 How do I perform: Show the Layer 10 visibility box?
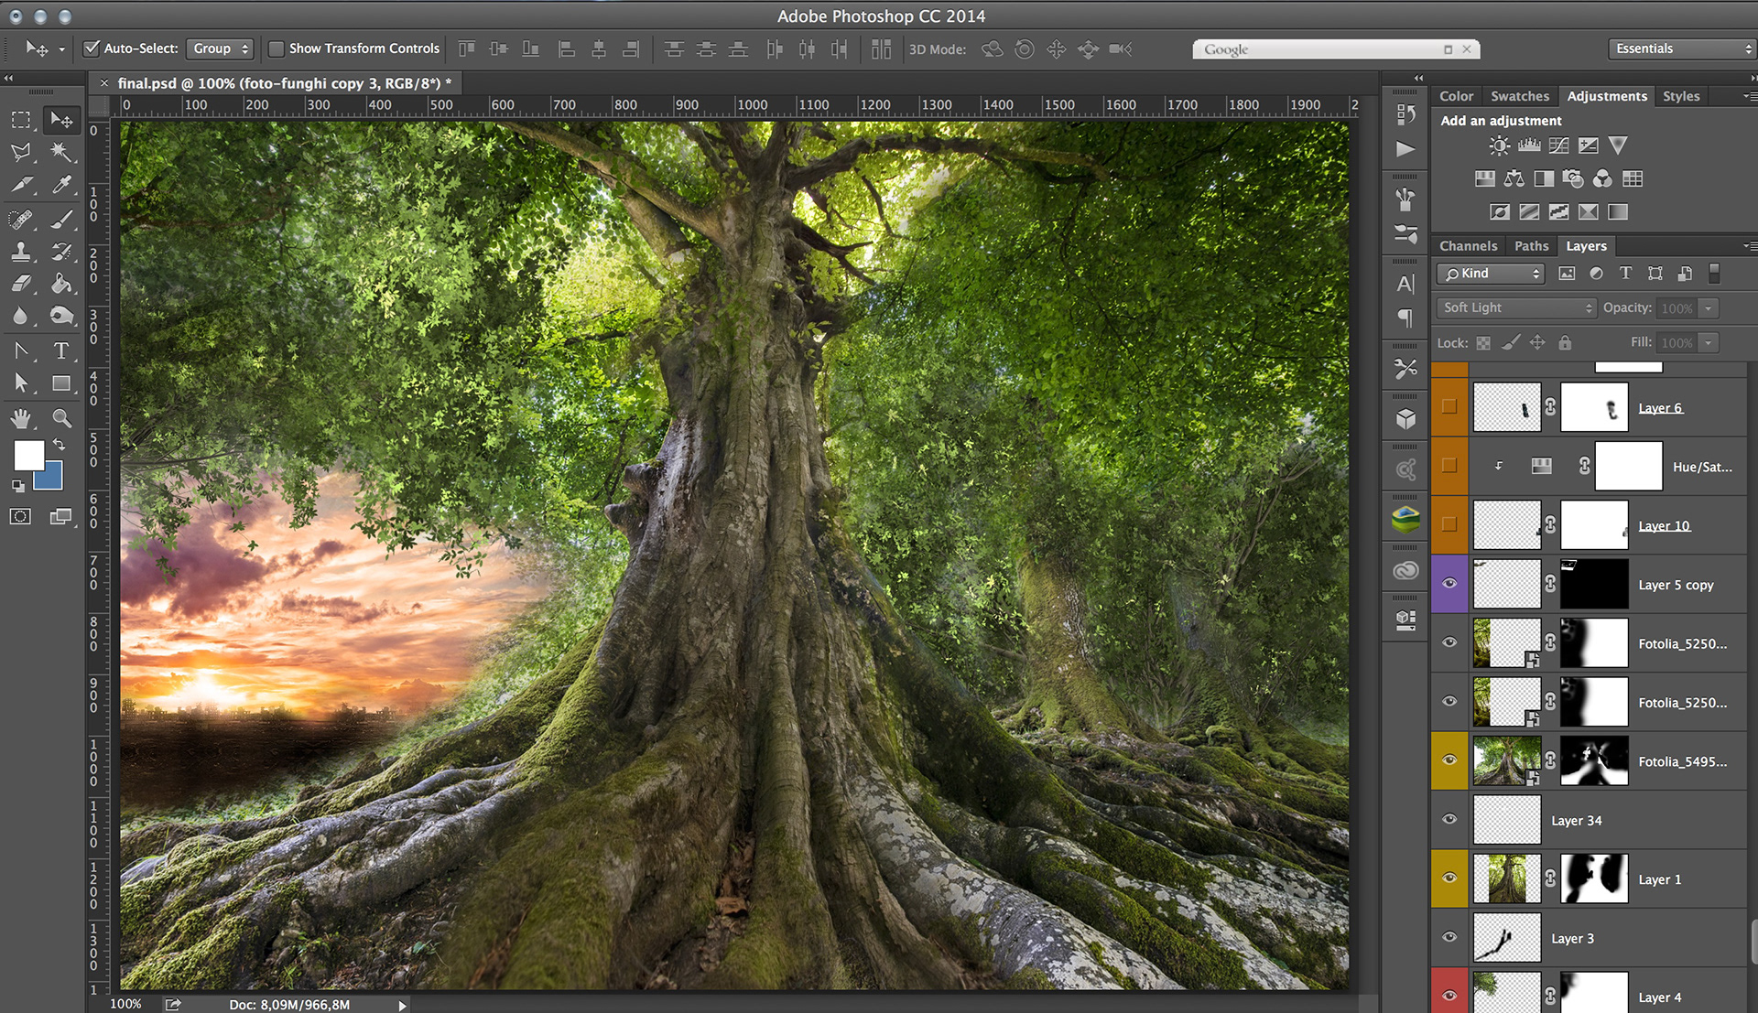pos(1449,524)
